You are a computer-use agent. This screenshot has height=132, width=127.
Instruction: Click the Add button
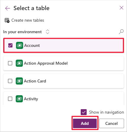(85, 123)
